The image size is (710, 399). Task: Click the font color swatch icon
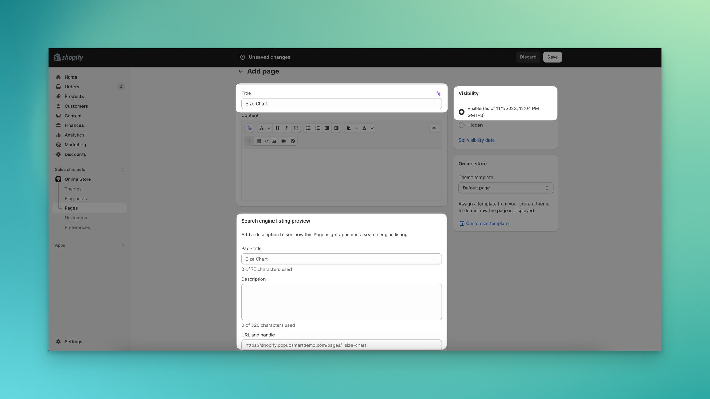coord(364,128)
